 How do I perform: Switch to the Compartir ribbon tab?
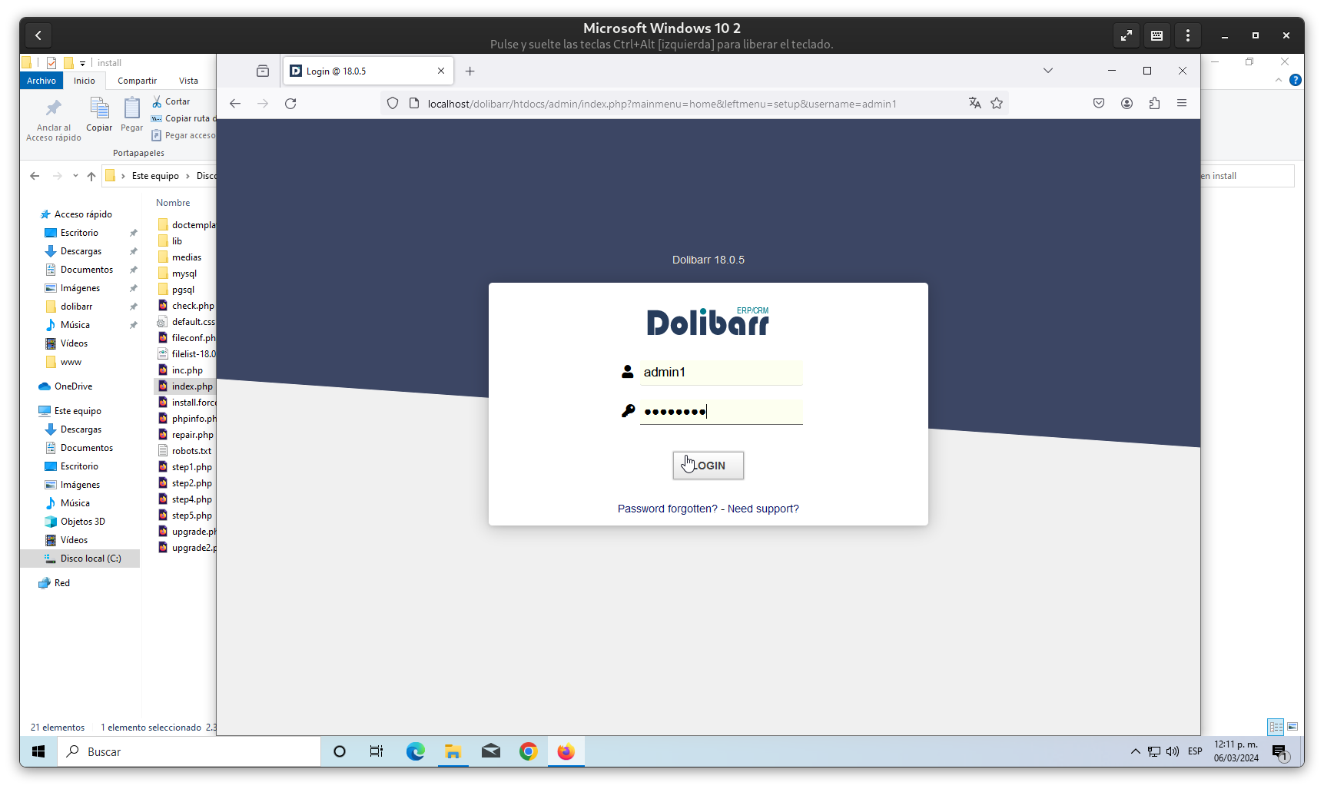(x=137, y=81)
